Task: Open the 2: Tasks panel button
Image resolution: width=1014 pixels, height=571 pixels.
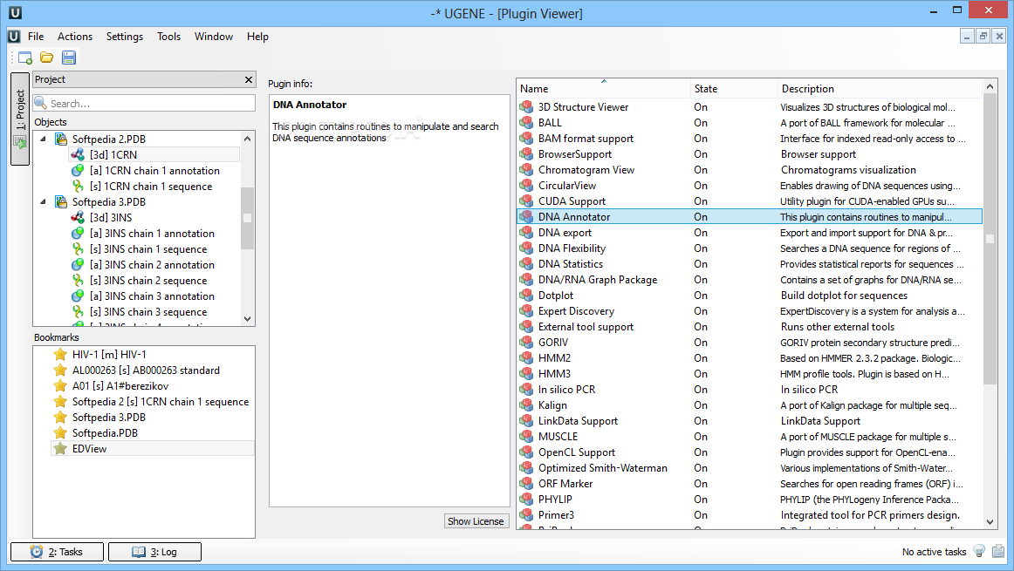Action: tap(57, 552)
